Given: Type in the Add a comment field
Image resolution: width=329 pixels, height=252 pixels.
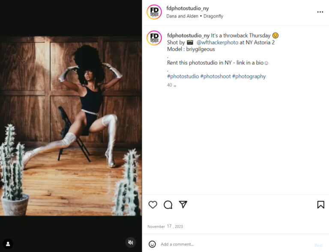Looking at the screenshot, I should point(231,244).
